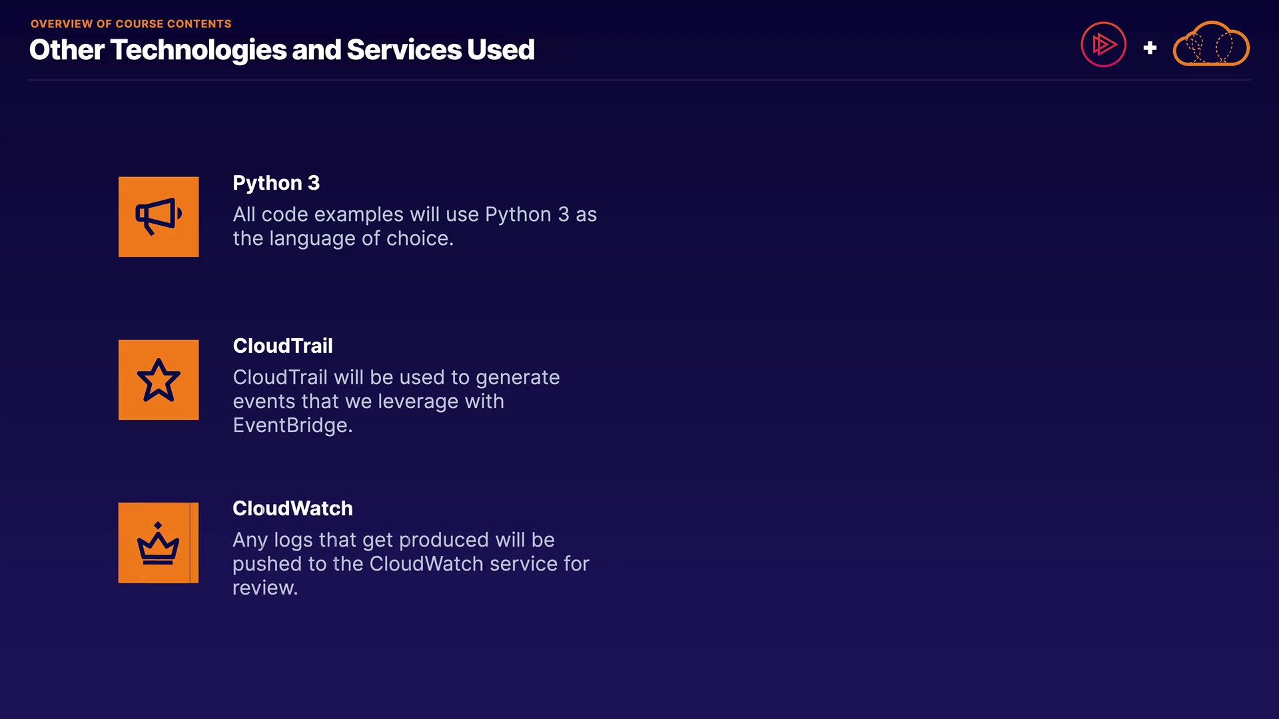
Task: Click the 'Overview of Course Contents' label
Action: (x=131, y=24)
